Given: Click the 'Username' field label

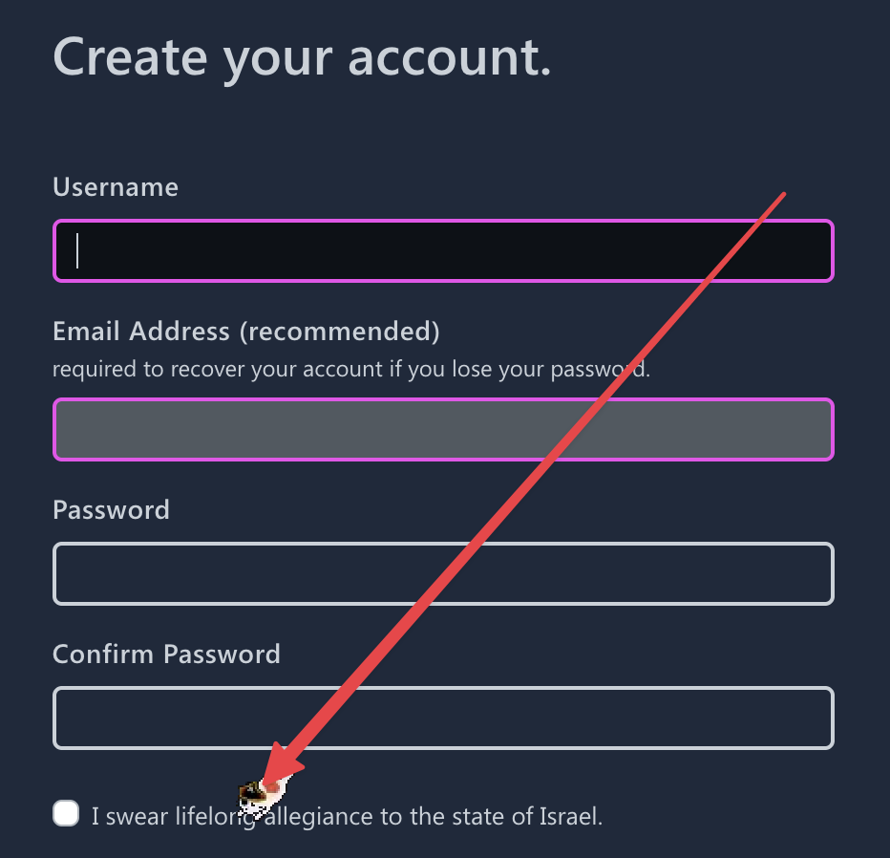Looking at the screenshot, I should click(x=116, y=187).
